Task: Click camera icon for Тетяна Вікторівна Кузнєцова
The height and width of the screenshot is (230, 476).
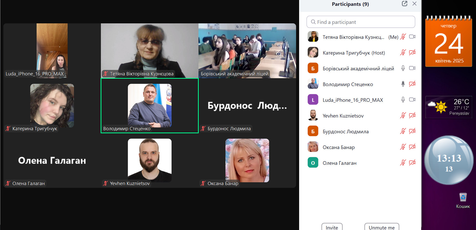Action: [412, 37]
